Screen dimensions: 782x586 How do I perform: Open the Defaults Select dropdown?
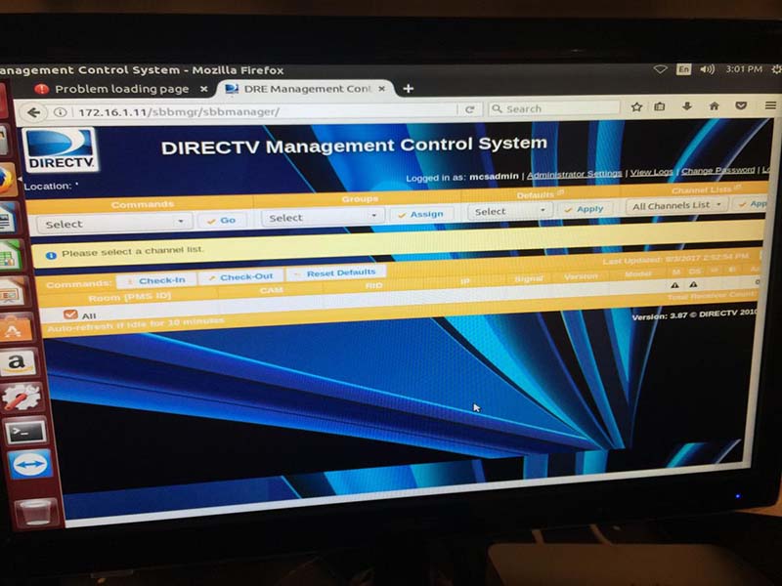tap(509, 211)
